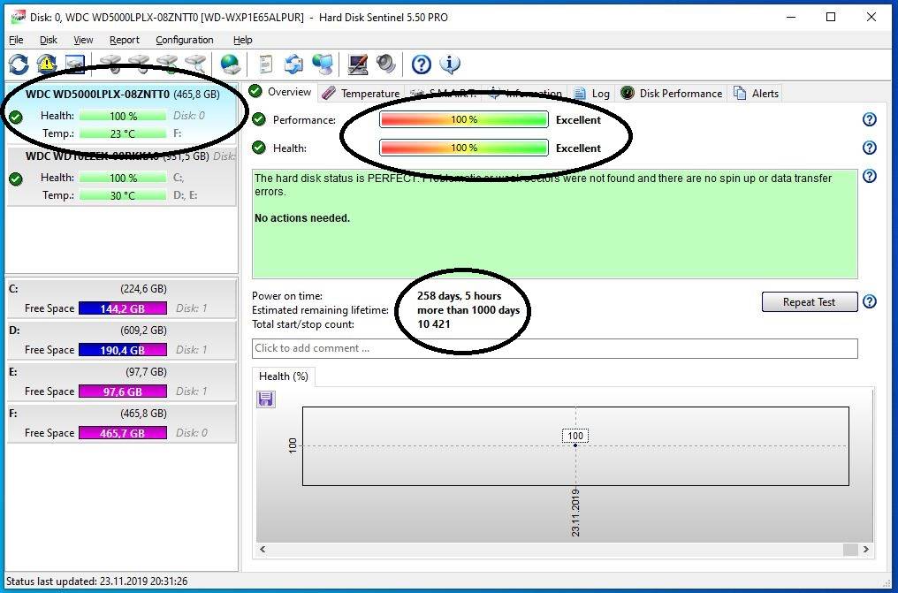Open the View menu

[83, 40]
